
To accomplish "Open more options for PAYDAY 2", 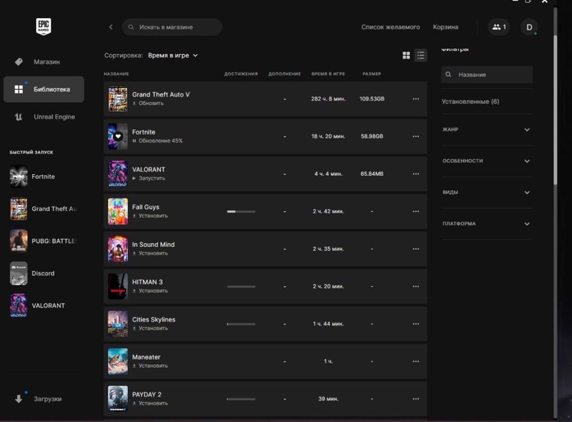I will pos(416,399).
